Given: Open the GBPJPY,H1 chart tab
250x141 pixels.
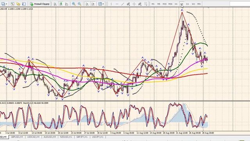Looking at the screenshot, I should coord(82,137).
